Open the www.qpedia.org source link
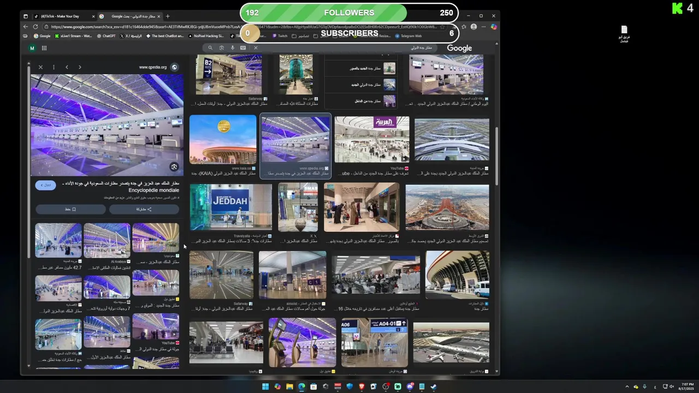699x393 pixels. click(158, 67)
